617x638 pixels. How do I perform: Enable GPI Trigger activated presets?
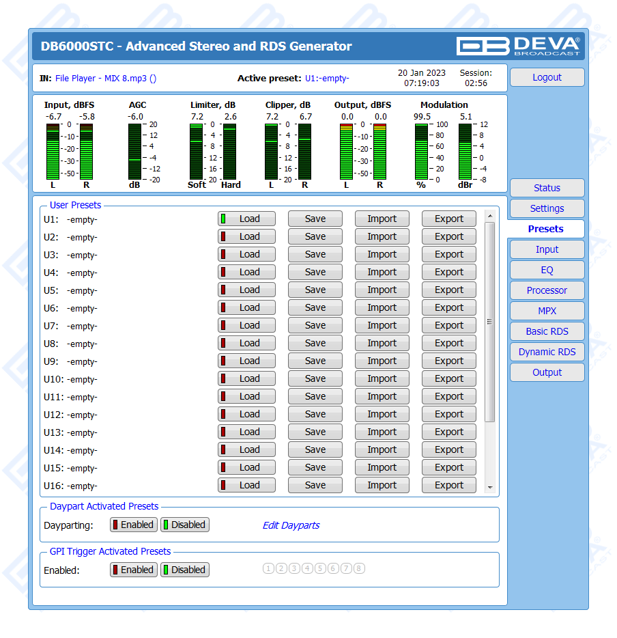pyautogui.click(x=134, y=570)
